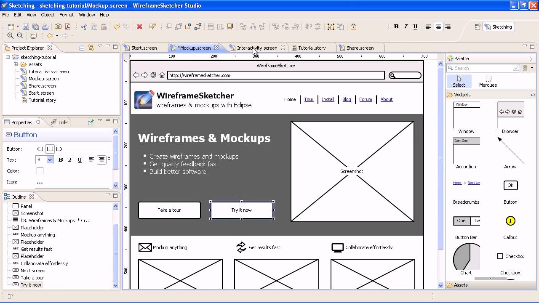Switch to the Start.screen tab
This screenshot has height=303, width=539.
tap(144, 48)
